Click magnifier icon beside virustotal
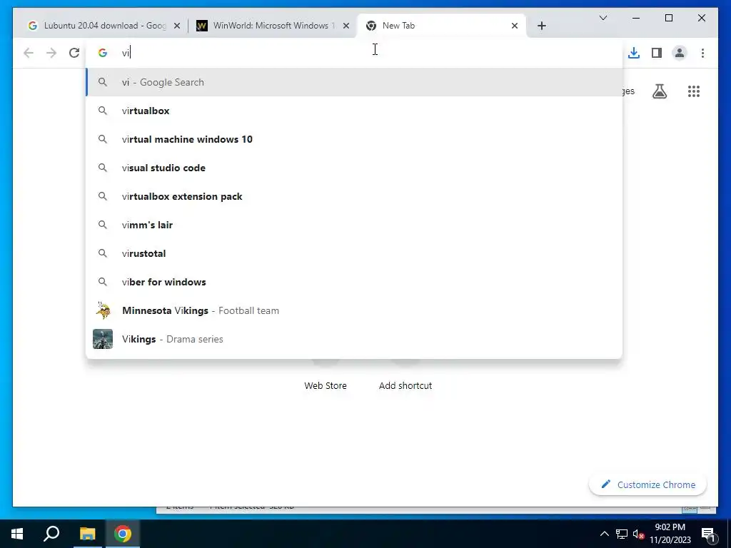 pos(103,253)
